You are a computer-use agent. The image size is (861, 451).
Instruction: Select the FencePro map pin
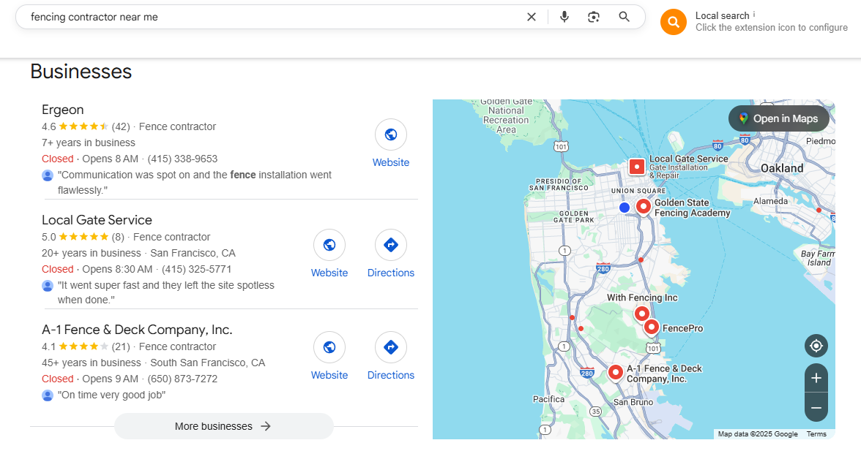652,327
